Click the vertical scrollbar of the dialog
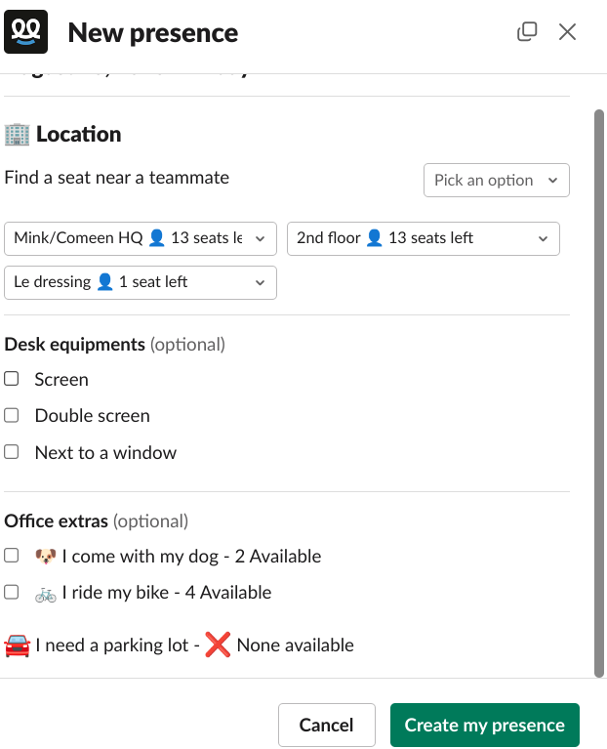The image size is (607, 749). pyautogui.click(x=599, y=394)
